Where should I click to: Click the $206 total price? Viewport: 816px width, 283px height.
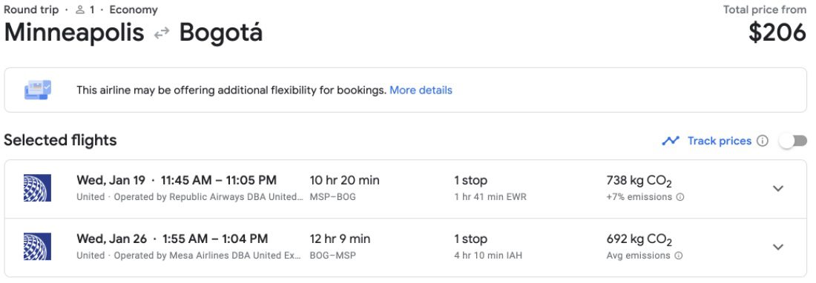click(777, 33)
